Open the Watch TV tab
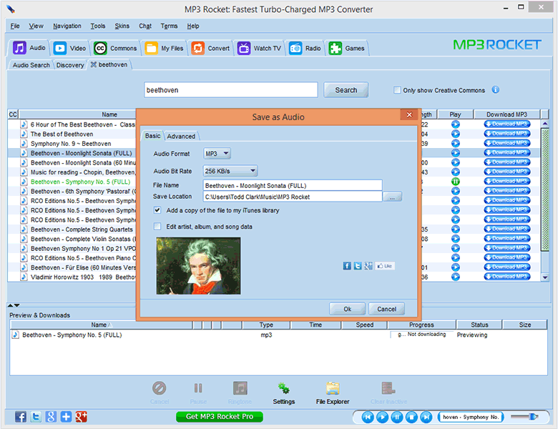The image size is (558, 429). click(260, 49)
